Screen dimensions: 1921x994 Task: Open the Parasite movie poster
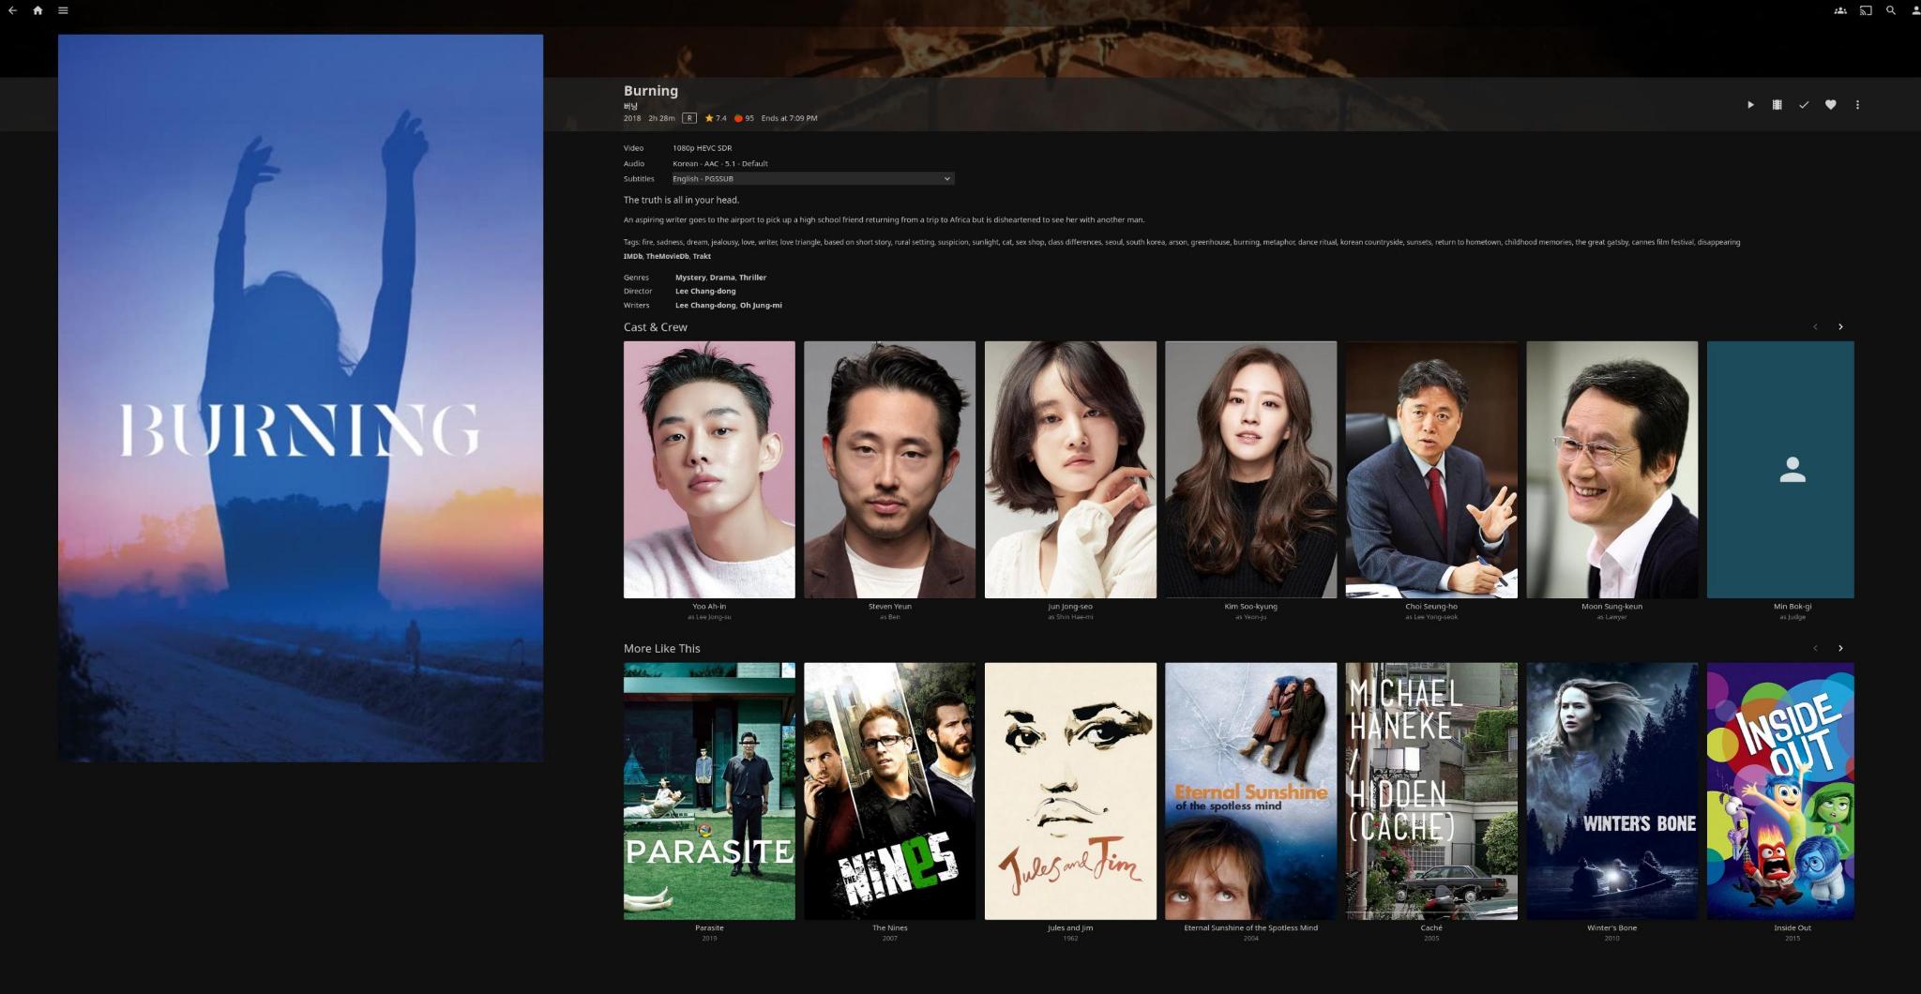coord(709,791)
